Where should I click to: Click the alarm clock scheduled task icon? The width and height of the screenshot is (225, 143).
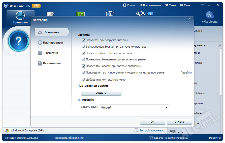(x=151, y=138)
